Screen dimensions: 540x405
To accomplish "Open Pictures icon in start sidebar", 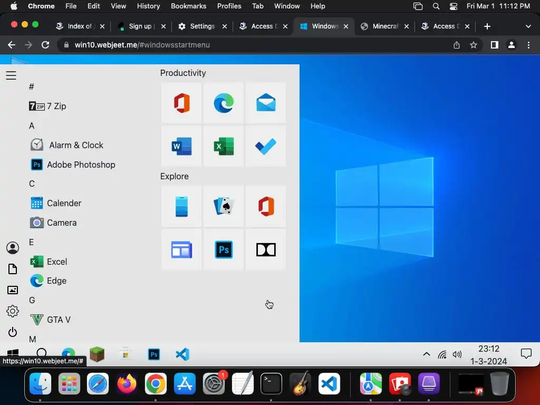I will point(13,290).
